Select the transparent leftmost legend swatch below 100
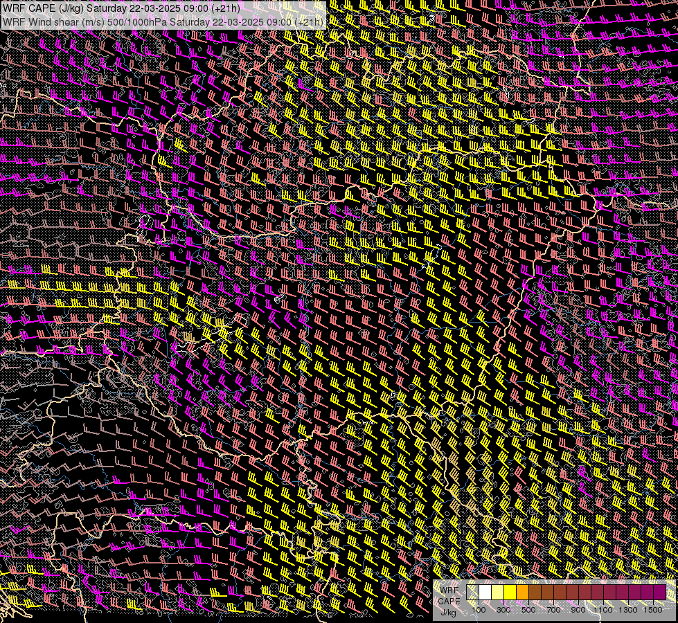 coord(472,593)
